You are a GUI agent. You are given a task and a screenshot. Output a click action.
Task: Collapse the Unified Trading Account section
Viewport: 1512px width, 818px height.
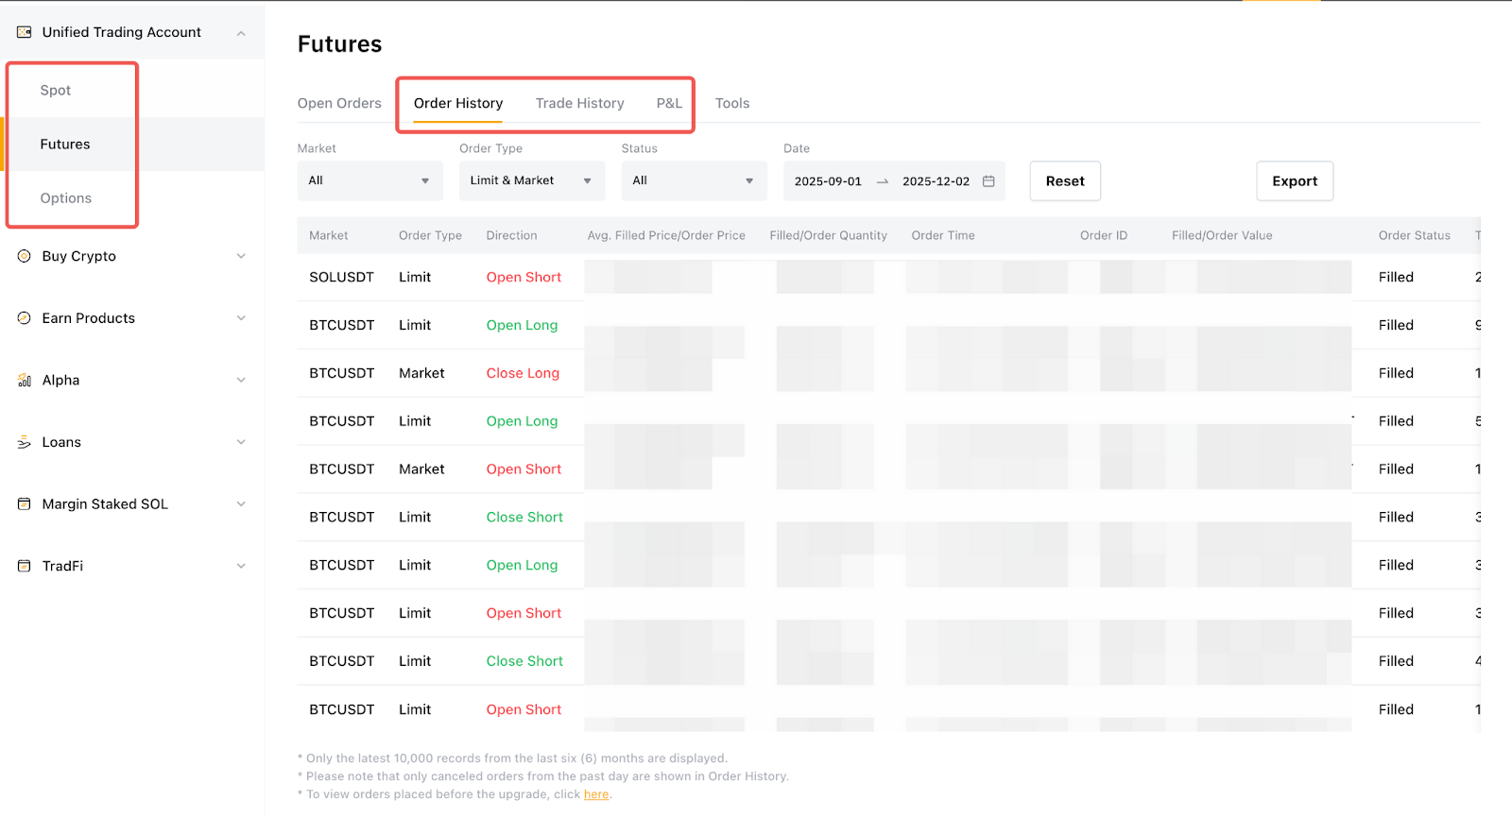pos(241,33)
